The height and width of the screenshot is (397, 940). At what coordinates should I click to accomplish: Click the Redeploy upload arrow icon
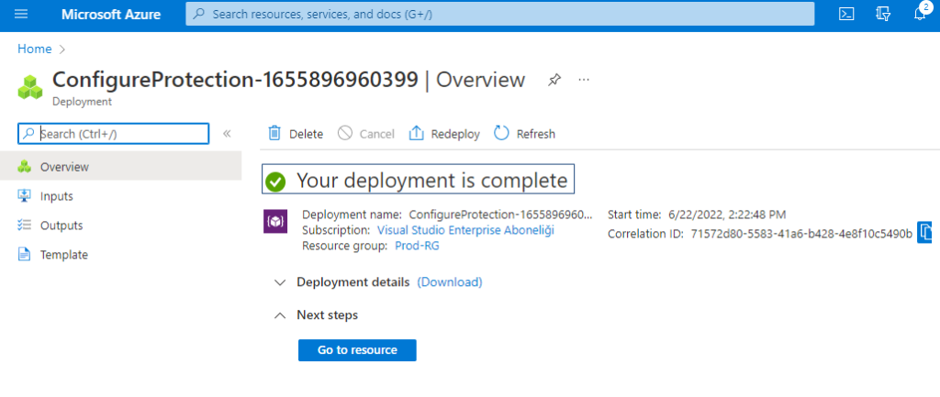[x=416, y=133]
